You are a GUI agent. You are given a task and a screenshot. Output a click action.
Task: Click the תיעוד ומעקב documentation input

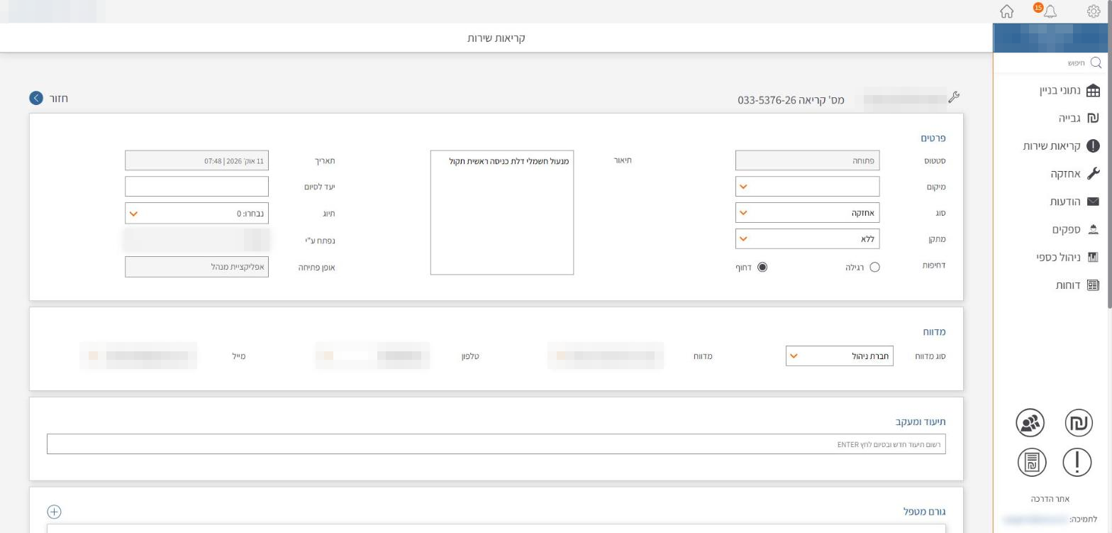(x=496, y=444)
